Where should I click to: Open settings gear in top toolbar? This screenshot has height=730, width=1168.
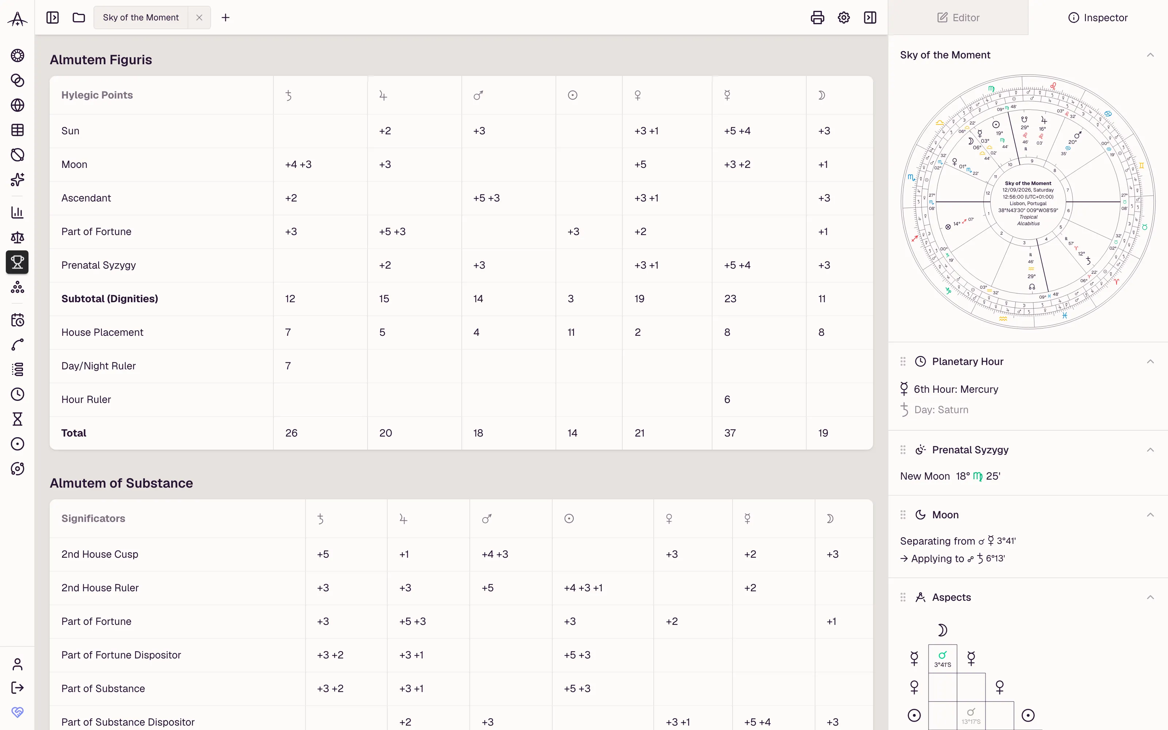[x=844, y=18]
